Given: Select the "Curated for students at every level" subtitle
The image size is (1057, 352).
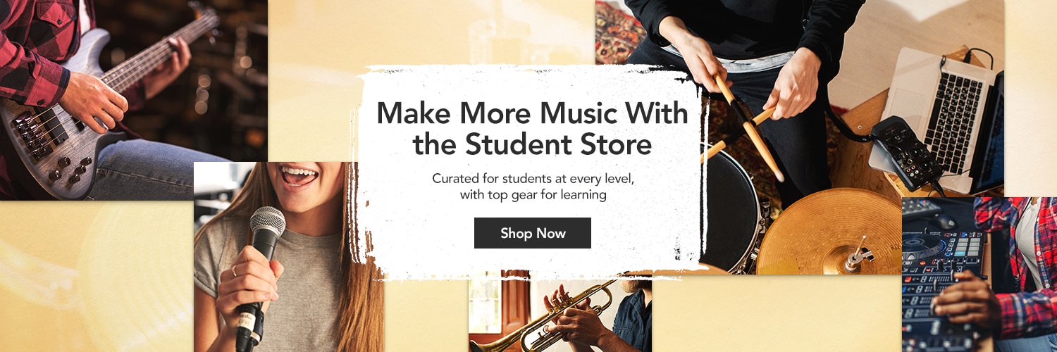Looking at the screenshot, I should [x=533, y=178].
